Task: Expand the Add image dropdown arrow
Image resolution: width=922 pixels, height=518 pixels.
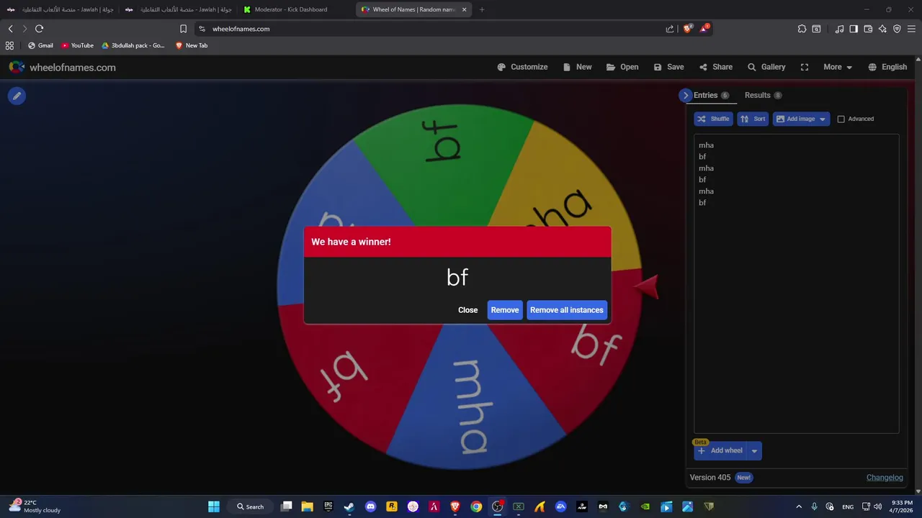Action: point(823,119)
